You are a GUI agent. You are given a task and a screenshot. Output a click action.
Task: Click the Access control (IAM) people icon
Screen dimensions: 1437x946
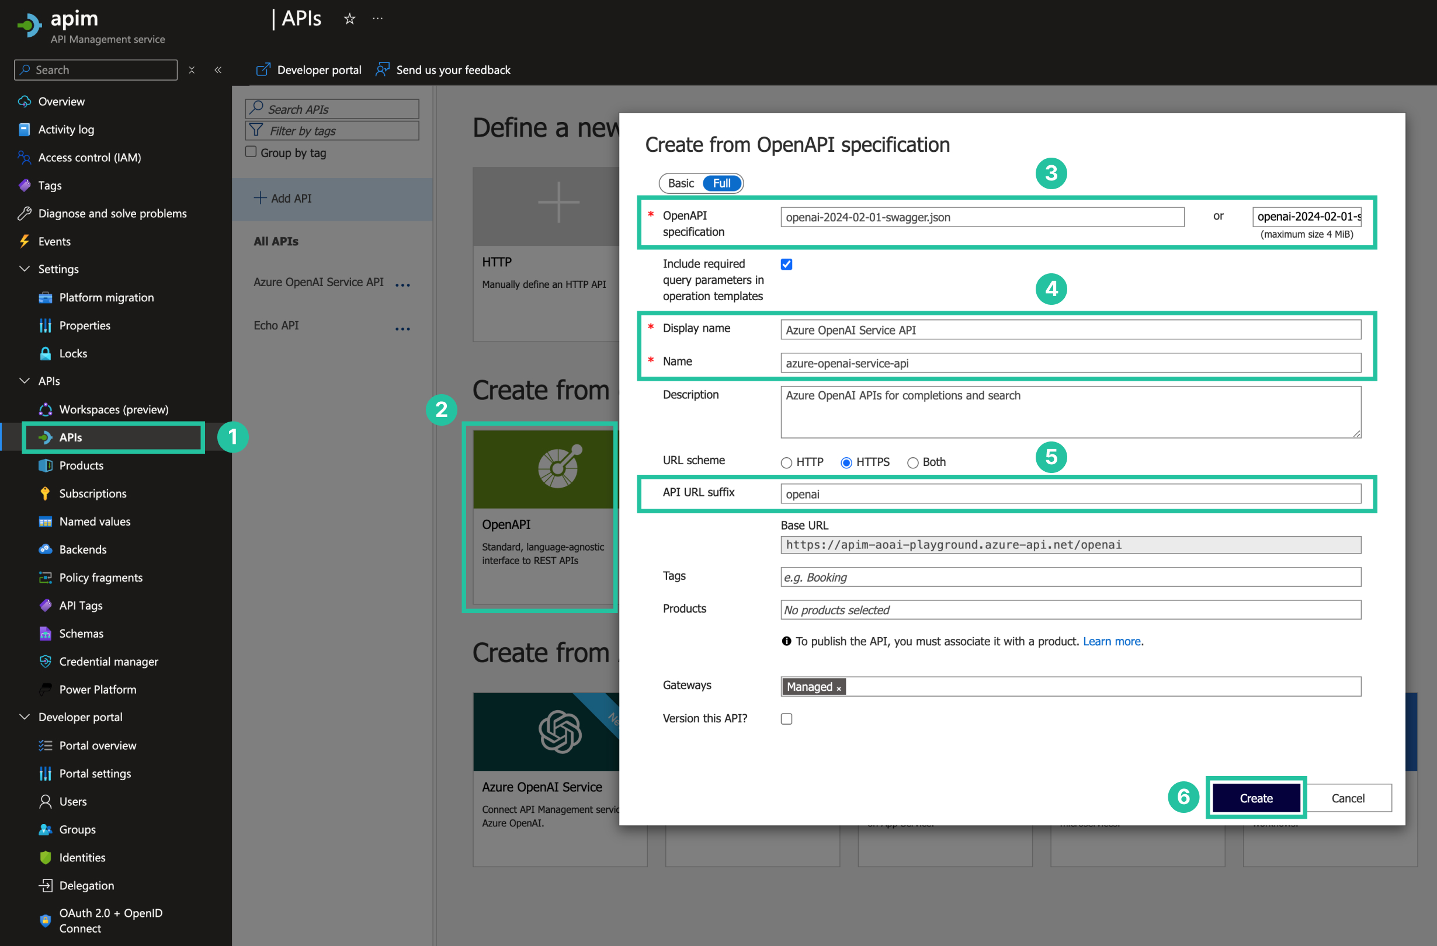pos(24,157)
